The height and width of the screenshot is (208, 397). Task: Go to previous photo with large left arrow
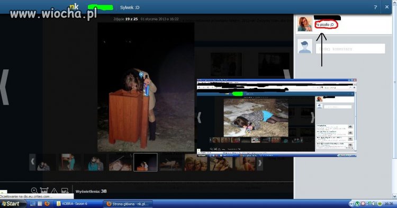[x=5, y=87]
